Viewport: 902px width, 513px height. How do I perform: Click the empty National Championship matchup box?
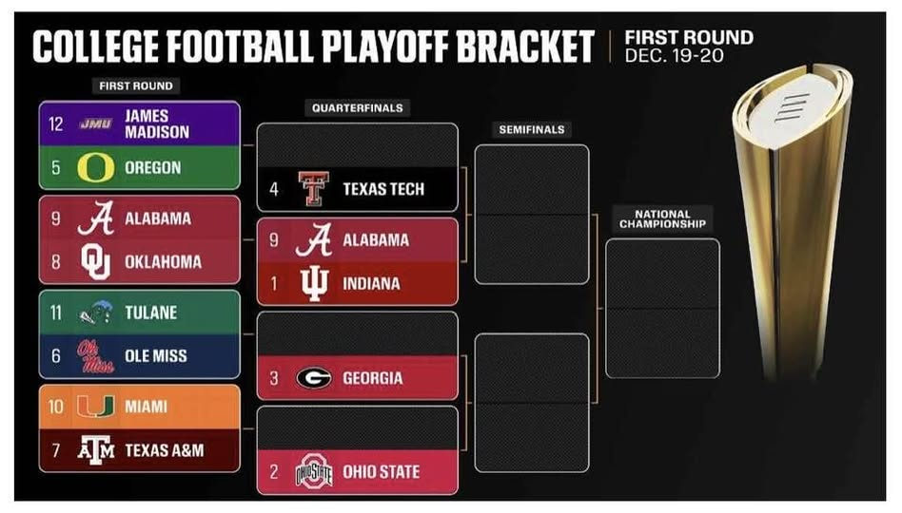(662, 308)
